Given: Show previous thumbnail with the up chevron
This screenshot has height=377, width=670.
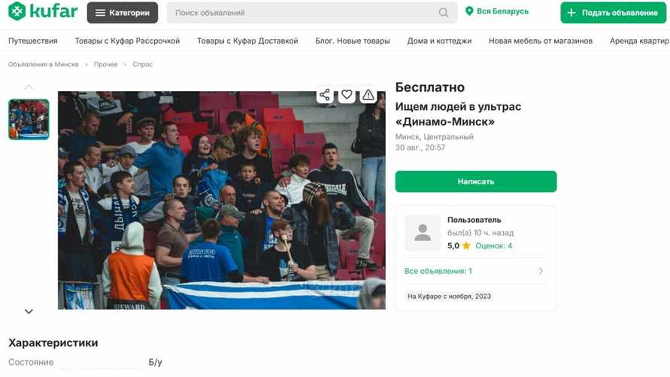Looking at the screenshot, I should [29, 87].
